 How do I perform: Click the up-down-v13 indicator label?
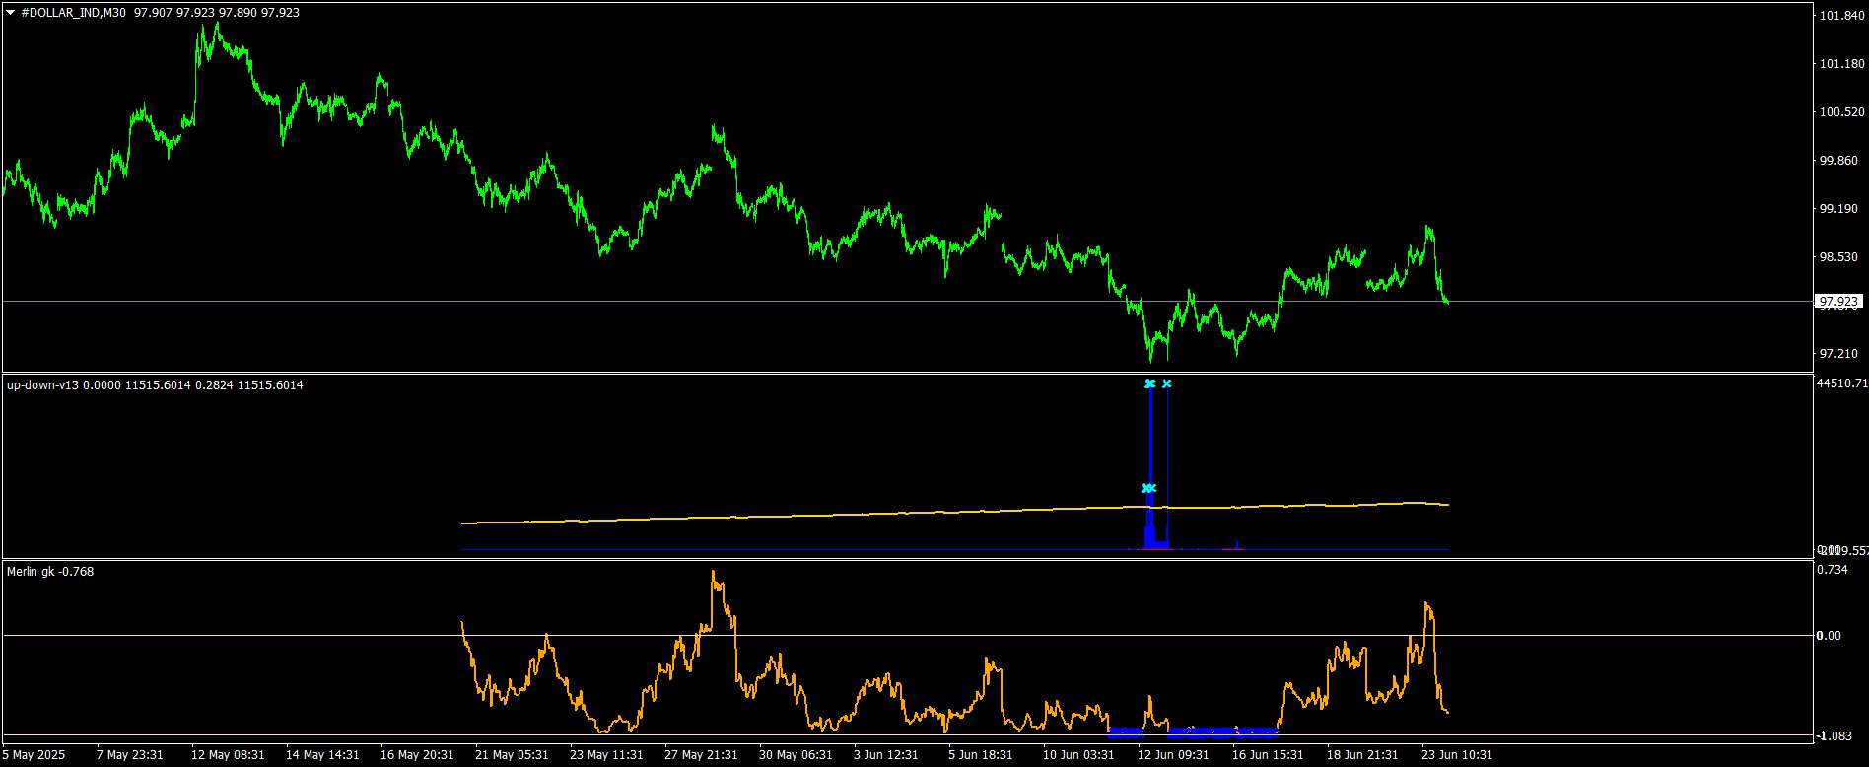point(42,385)
